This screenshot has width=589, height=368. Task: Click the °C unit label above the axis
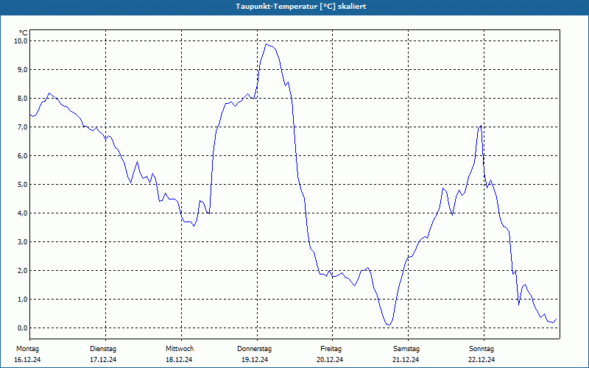pos(23,33)
